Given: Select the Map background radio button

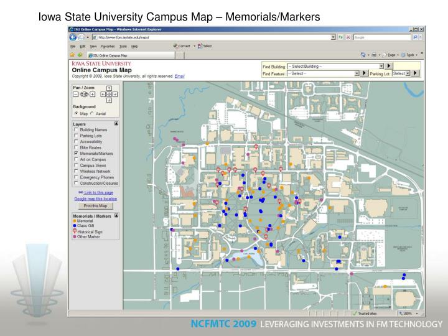Looking at the screenshot, I should point(76,113).
